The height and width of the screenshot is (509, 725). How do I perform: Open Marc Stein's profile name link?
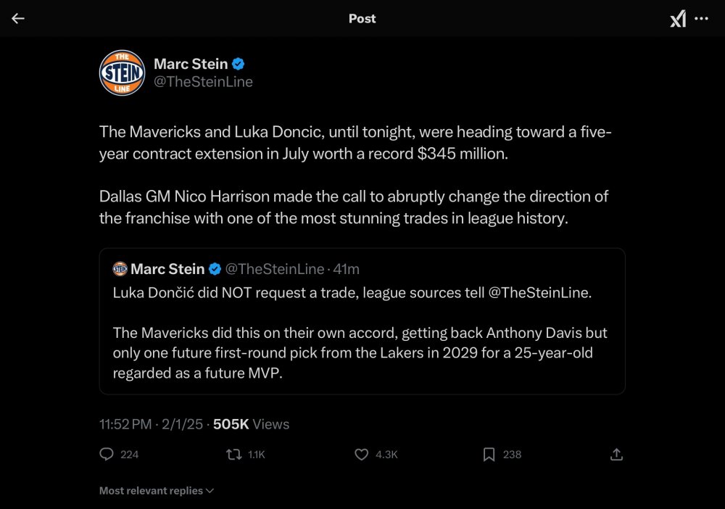191,64
